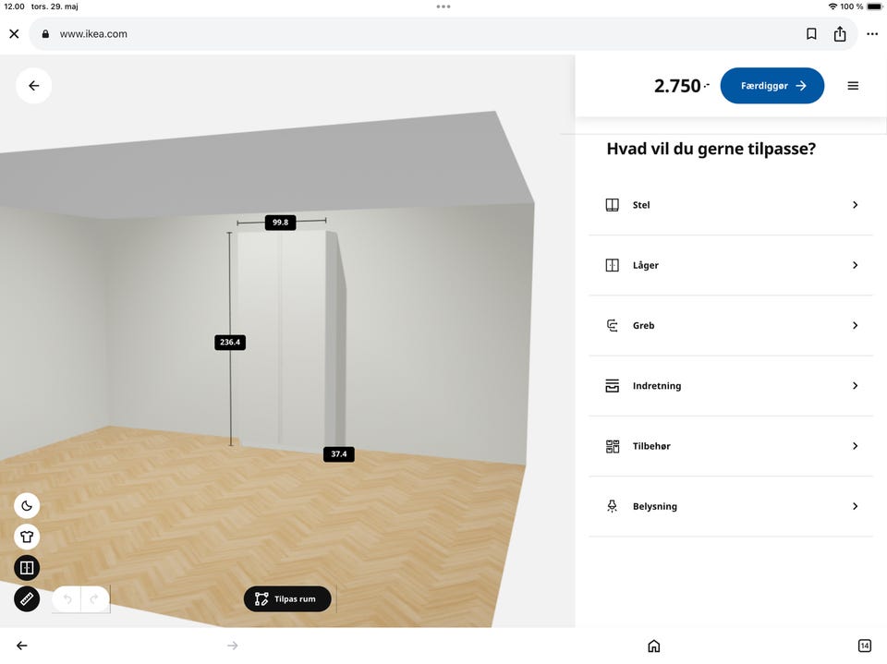Toggle night mode with the moon icon
The image size is (887, 664).
click(x=27, y=506)
